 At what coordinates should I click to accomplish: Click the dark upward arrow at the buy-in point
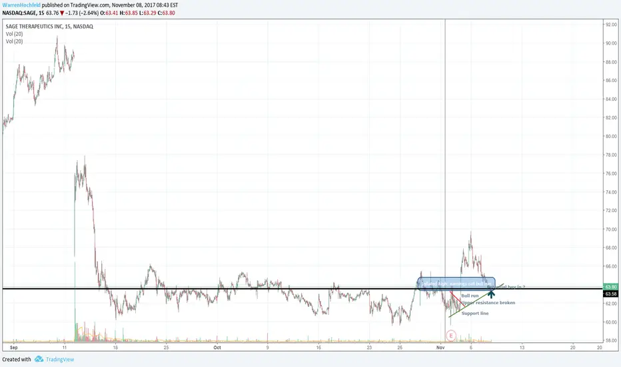(x=491, y=294)
